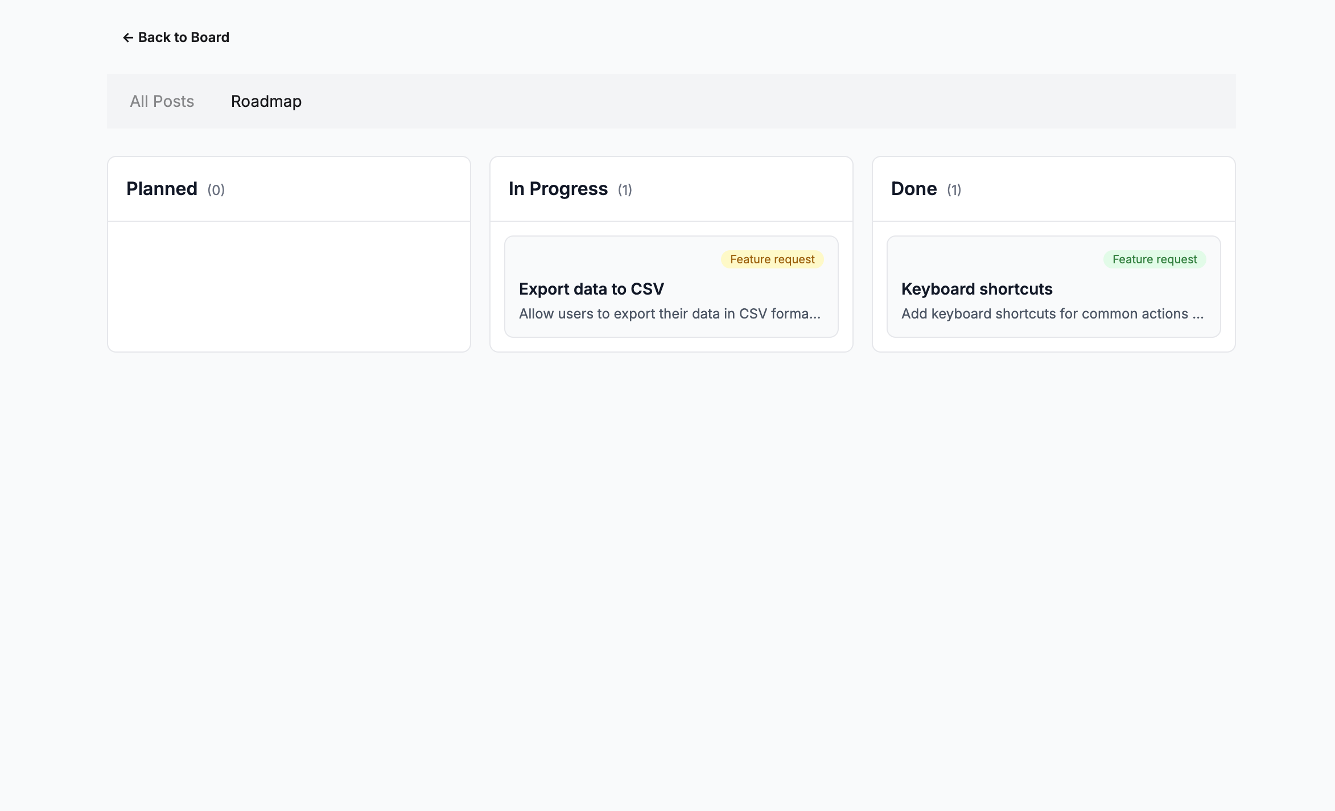Click the keyboard shortcuts description text
This screenshot has width=1335, height=811.
pyautogui.click(x=1052, y=313)
